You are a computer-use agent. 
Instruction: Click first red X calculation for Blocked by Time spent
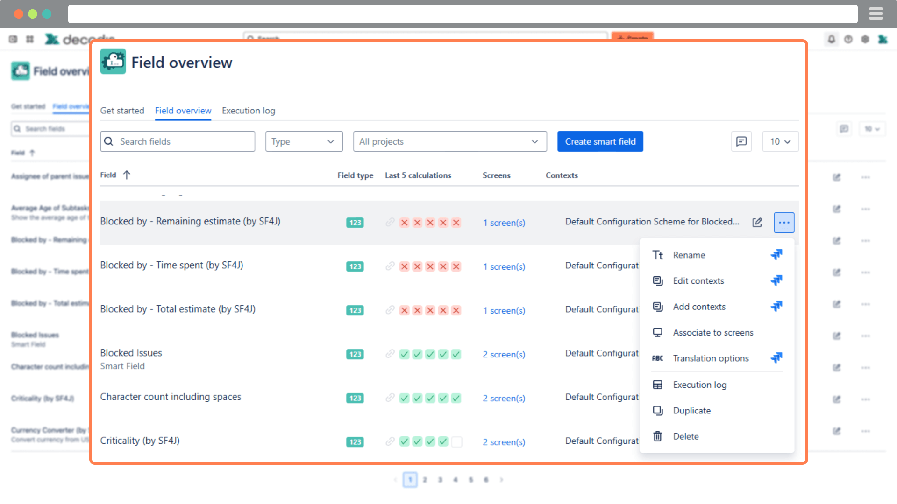(x=404, y=266)
